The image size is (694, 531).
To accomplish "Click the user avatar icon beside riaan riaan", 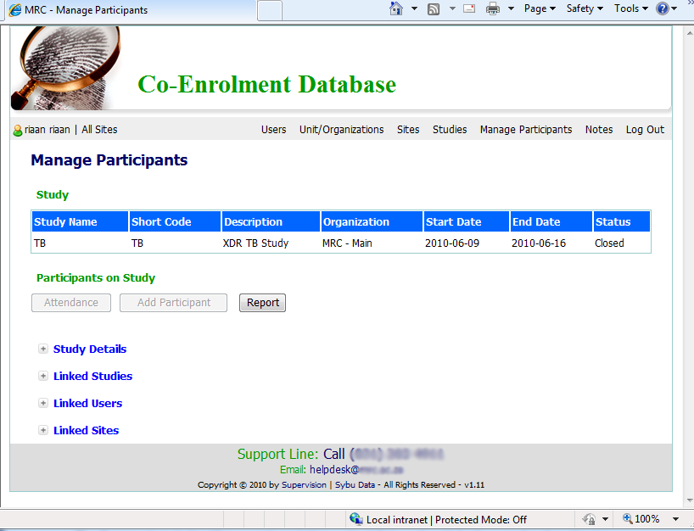I will click(18, 130).
